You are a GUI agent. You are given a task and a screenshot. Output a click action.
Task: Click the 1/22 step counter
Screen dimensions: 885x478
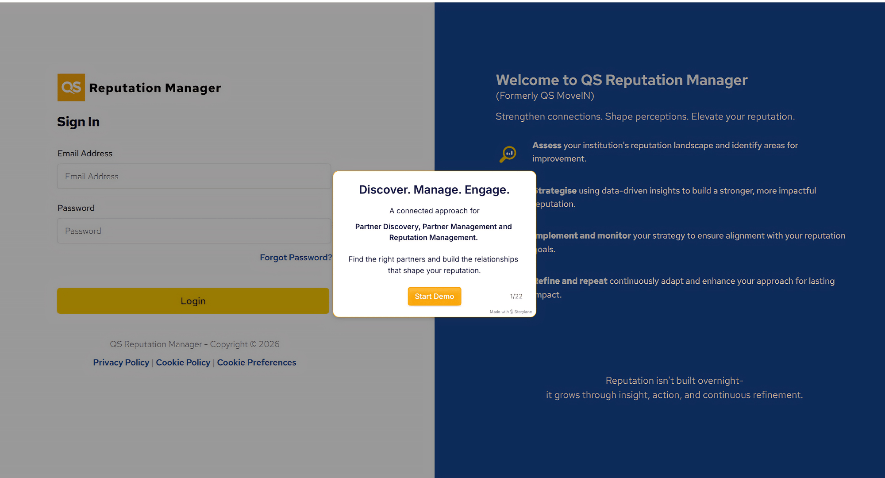click(x=516, y=296)
